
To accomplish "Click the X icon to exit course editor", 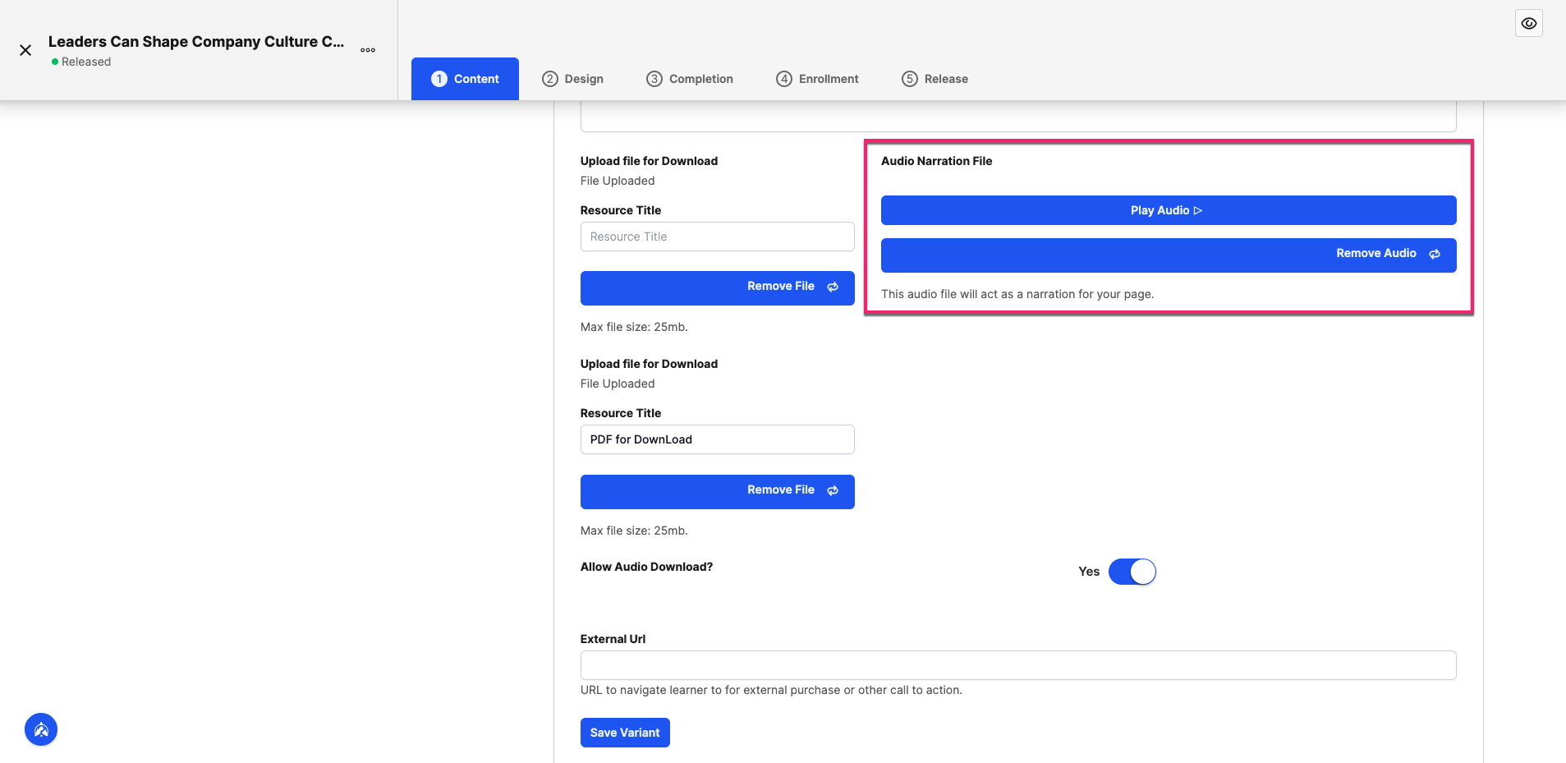I will point(25,50).
